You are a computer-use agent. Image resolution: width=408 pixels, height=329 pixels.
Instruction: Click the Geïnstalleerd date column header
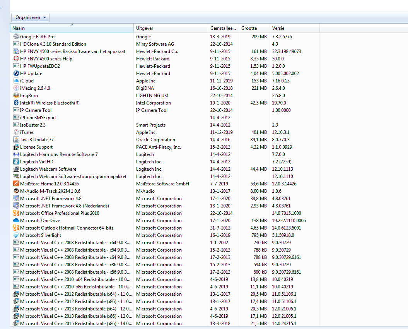point(223,28)
